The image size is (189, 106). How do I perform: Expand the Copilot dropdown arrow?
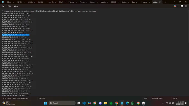[x=177, y=6]
